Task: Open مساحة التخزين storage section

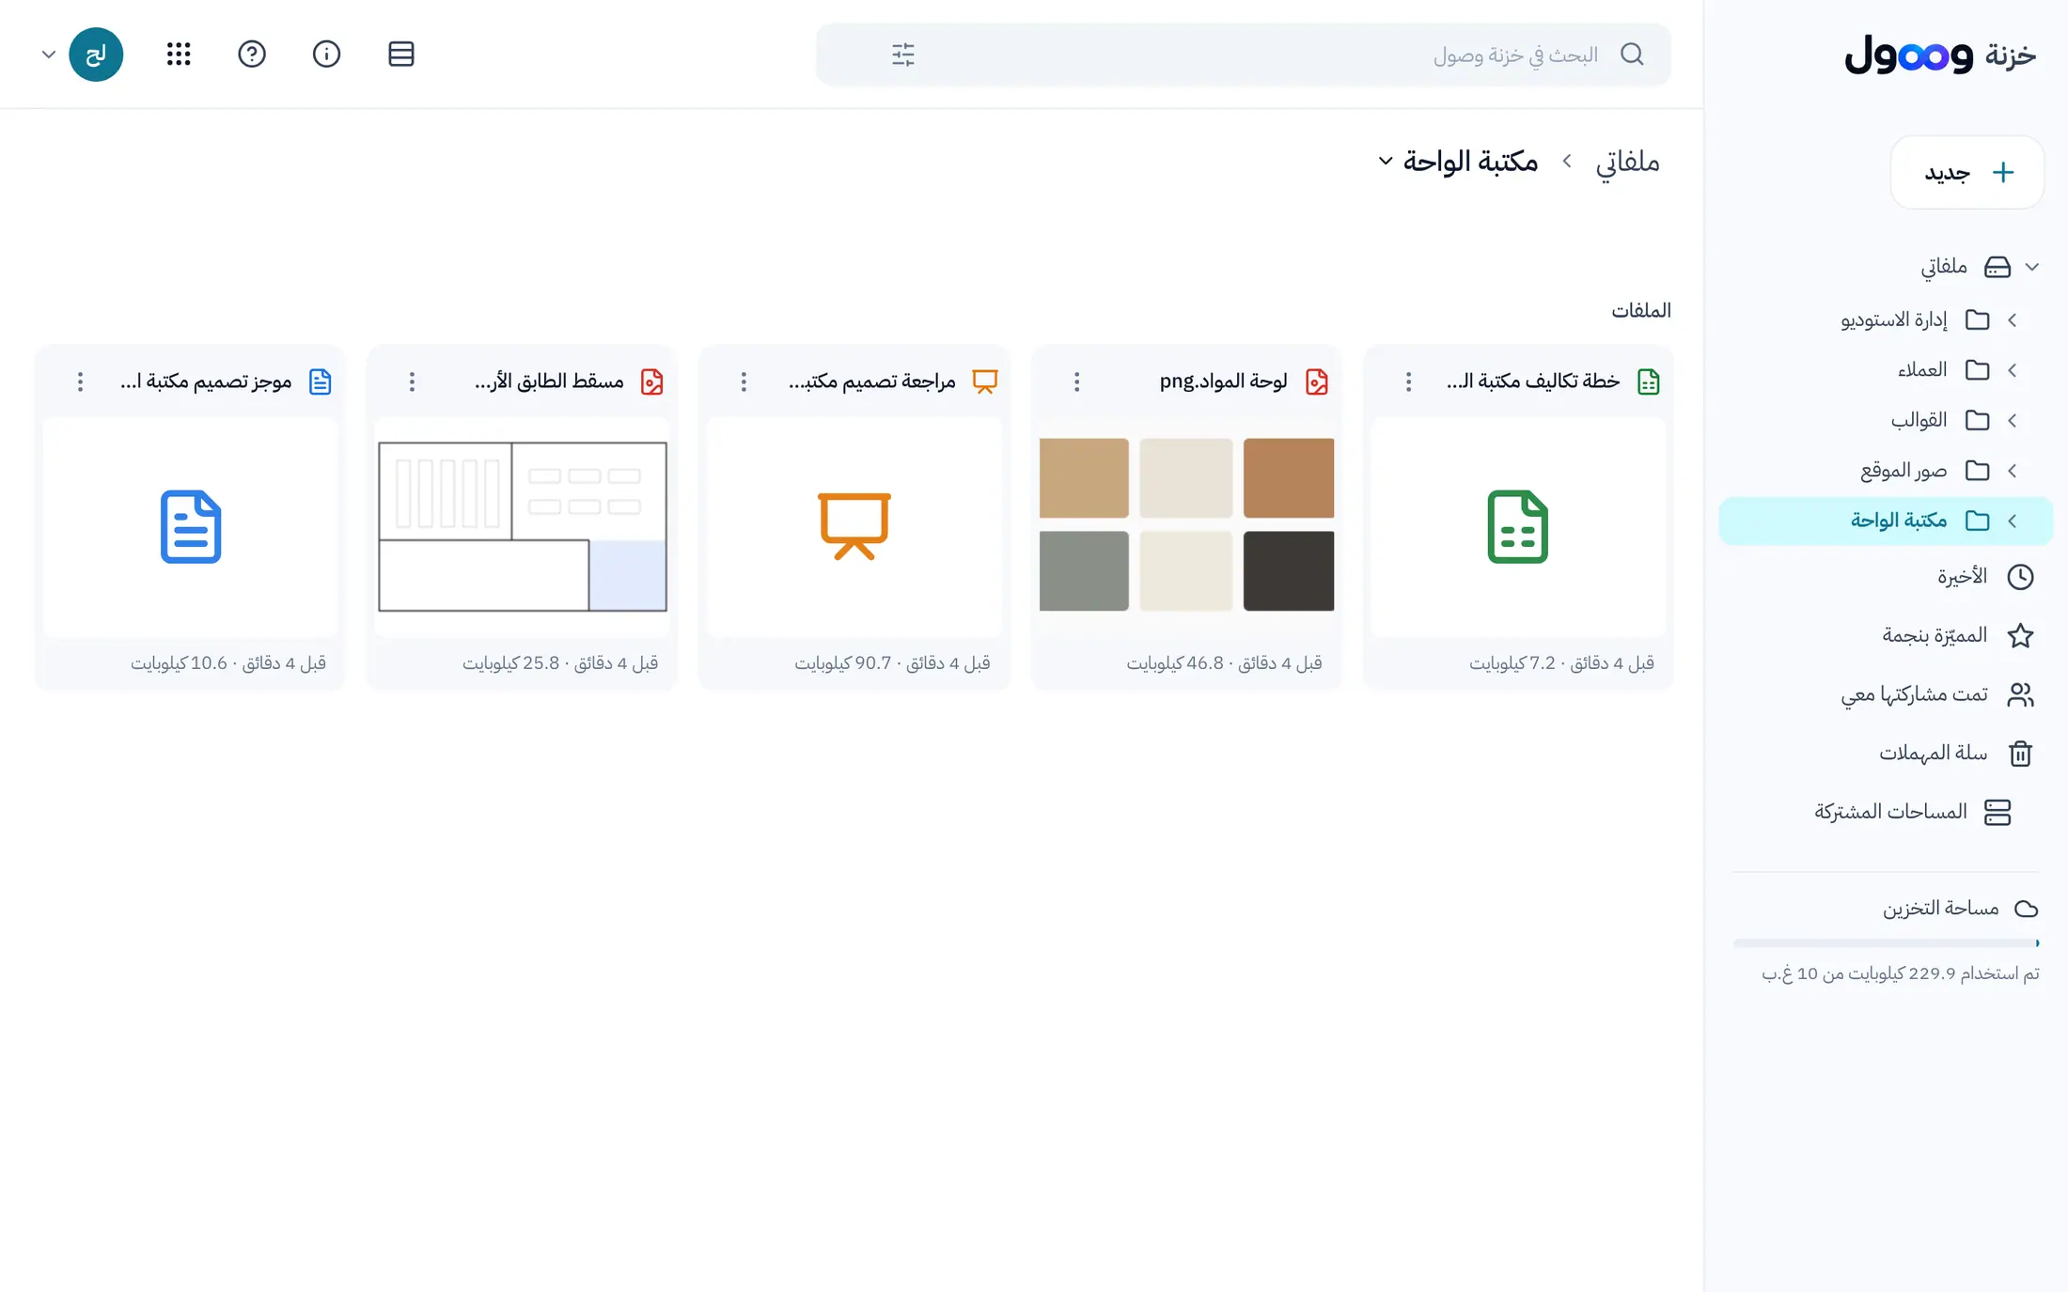Action: tap(1960, 908)
